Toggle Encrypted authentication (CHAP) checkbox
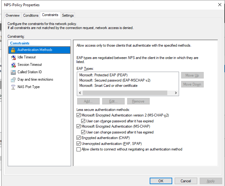This screenshot has width=225, height=186. point(78,138)
